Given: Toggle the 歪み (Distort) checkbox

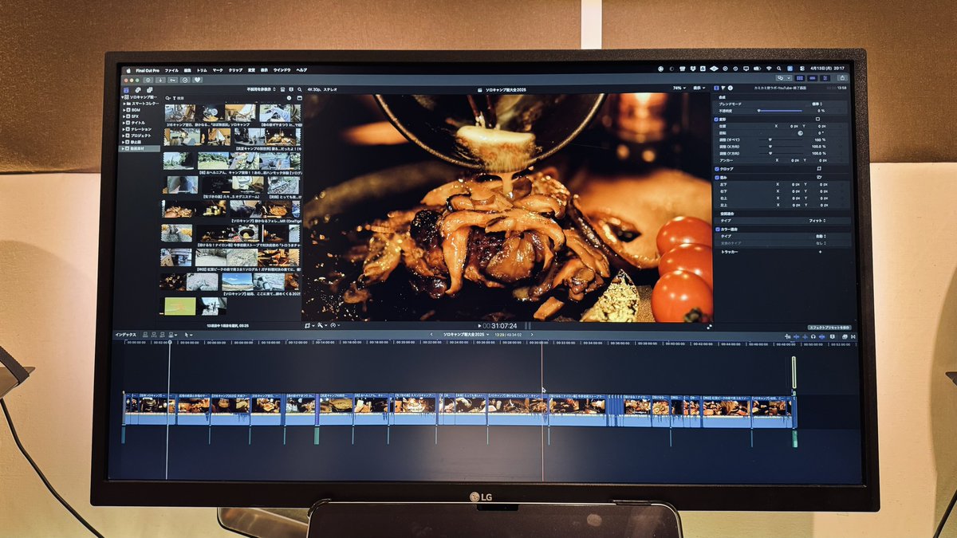Looking at the screenshot, I should (717, 178).
